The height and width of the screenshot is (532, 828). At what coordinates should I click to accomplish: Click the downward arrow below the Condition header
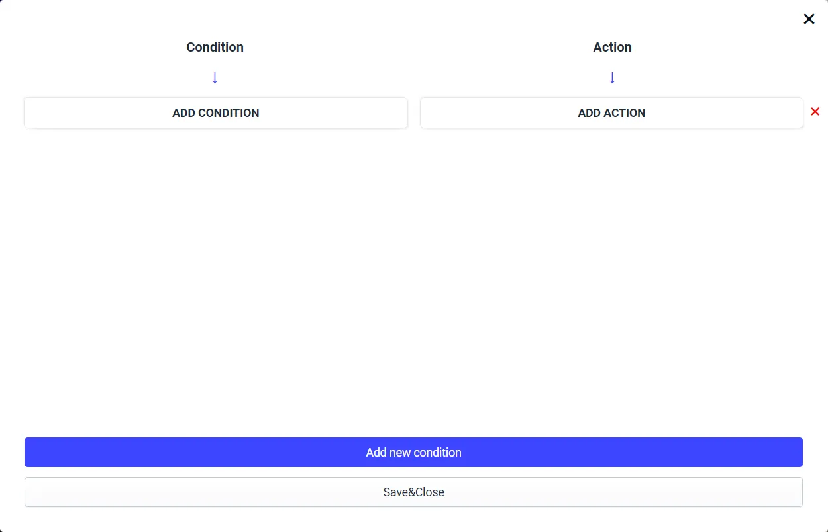[215, 77]
